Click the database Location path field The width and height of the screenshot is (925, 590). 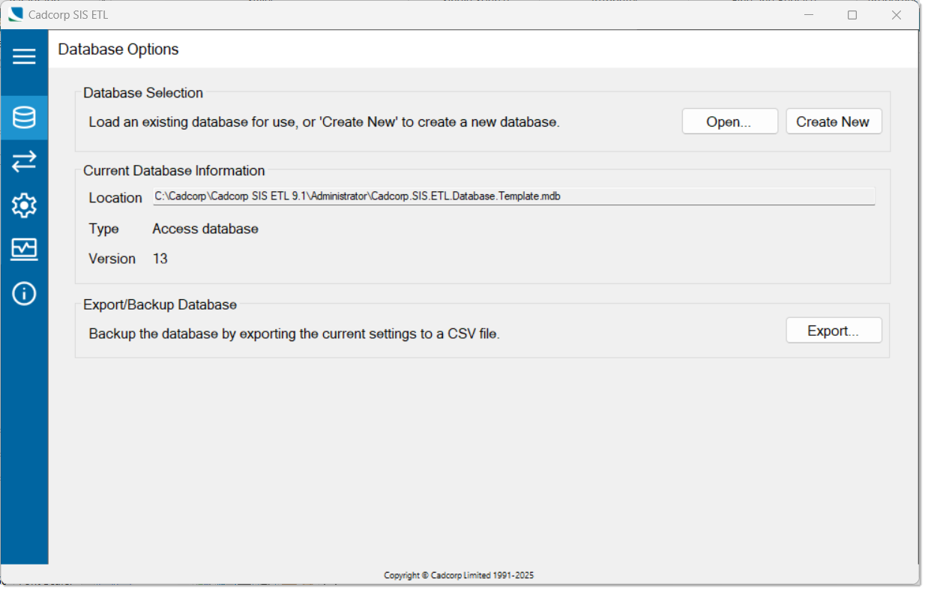pos(513,196)
